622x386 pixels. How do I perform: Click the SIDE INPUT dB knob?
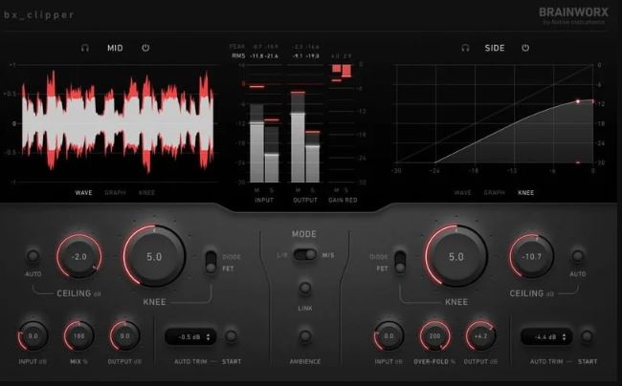(389, 336)
